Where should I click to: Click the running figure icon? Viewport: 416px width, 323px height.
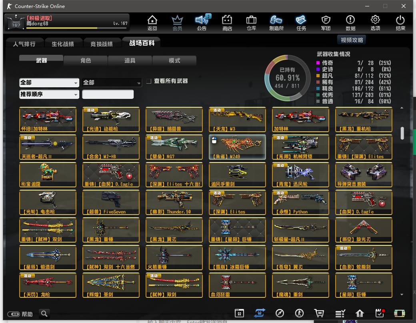click(300, 313)
